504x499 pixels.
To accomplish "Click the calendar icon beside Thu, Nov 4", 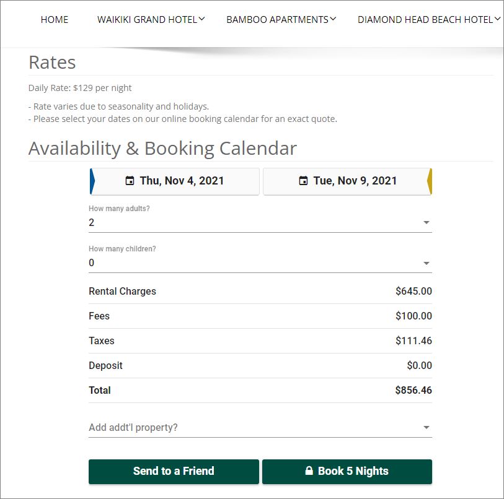I will tap(130, 181).
